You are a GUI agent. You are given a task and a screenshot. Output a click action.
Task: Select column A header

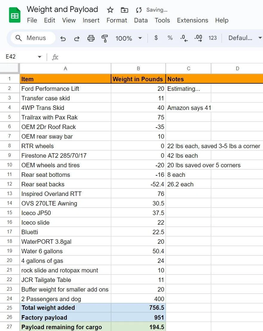click(65, 68)
